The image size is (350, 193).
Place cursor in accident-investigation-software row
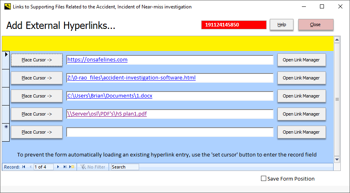pyautogui.click(x=37, y=78)
